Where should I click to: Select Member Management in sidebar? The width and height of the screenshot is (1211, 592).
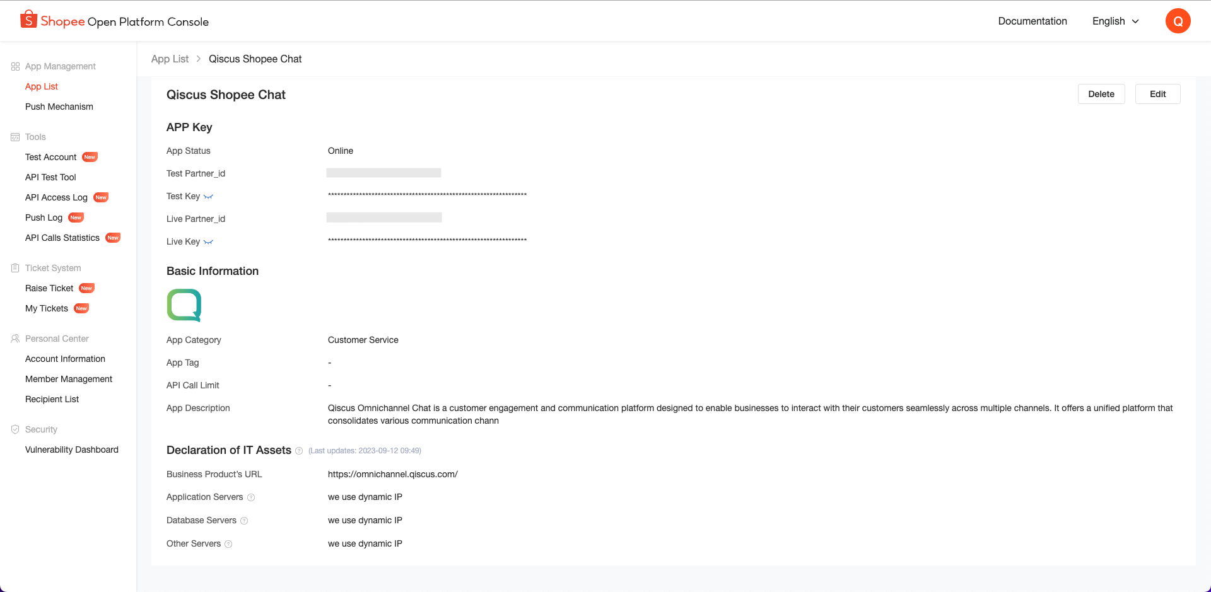pyautogui.click(x=69, y=379)
